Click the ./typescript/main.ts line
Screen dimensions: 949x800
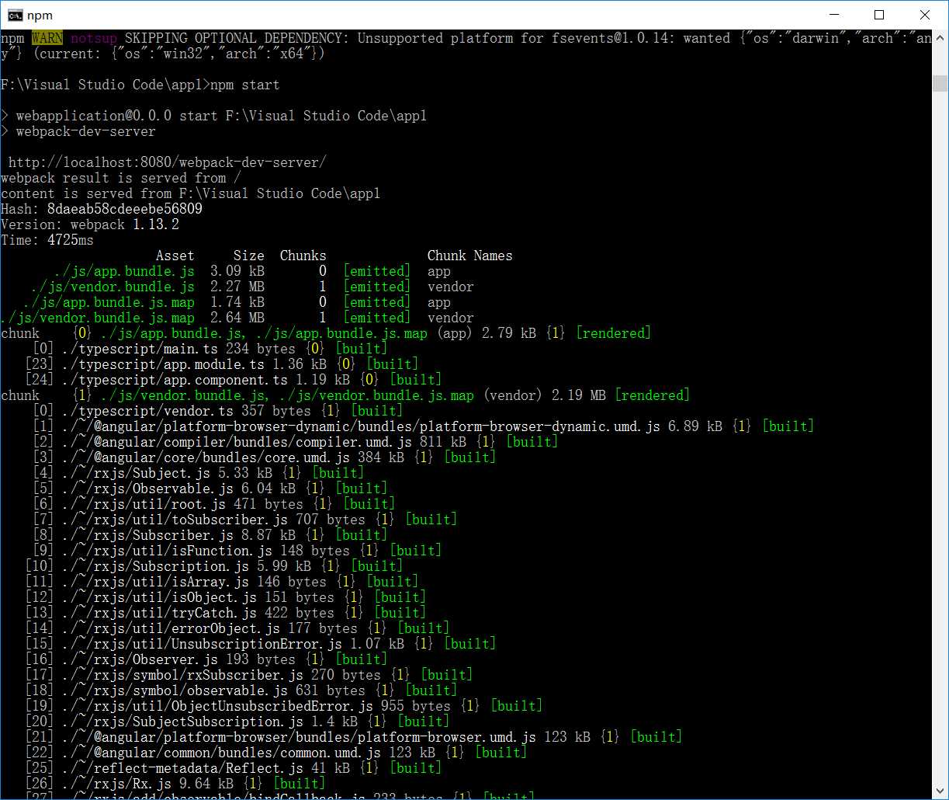210,349
